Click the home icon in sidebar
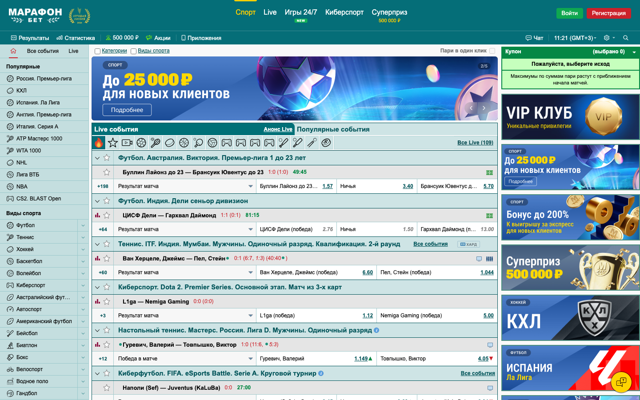Image resolution: width=640 pixels, height=400 pixels. tap(13, 51)
